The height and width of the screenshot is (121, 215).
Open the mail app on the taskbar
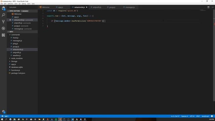pyautogui.click(x=31, y=119)
